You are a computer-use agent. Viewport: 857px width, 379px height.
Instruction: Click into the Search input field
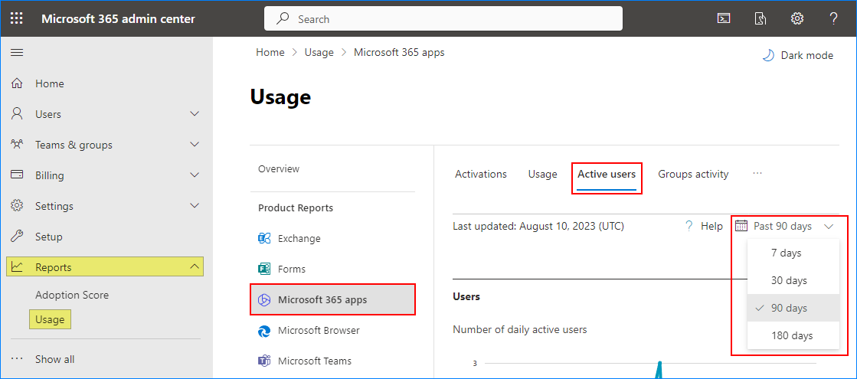pyautogui.click(x=443, y=18)
